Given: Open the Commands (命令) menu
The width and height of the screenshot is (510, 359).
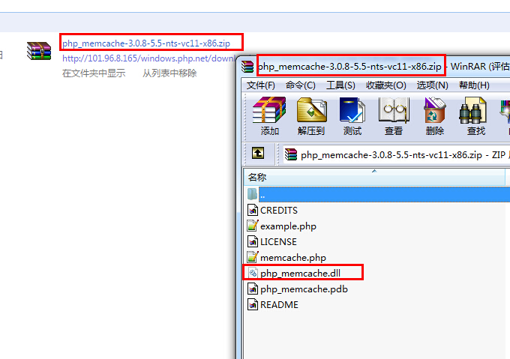Looking at the screenshot, I should (301, 85).
